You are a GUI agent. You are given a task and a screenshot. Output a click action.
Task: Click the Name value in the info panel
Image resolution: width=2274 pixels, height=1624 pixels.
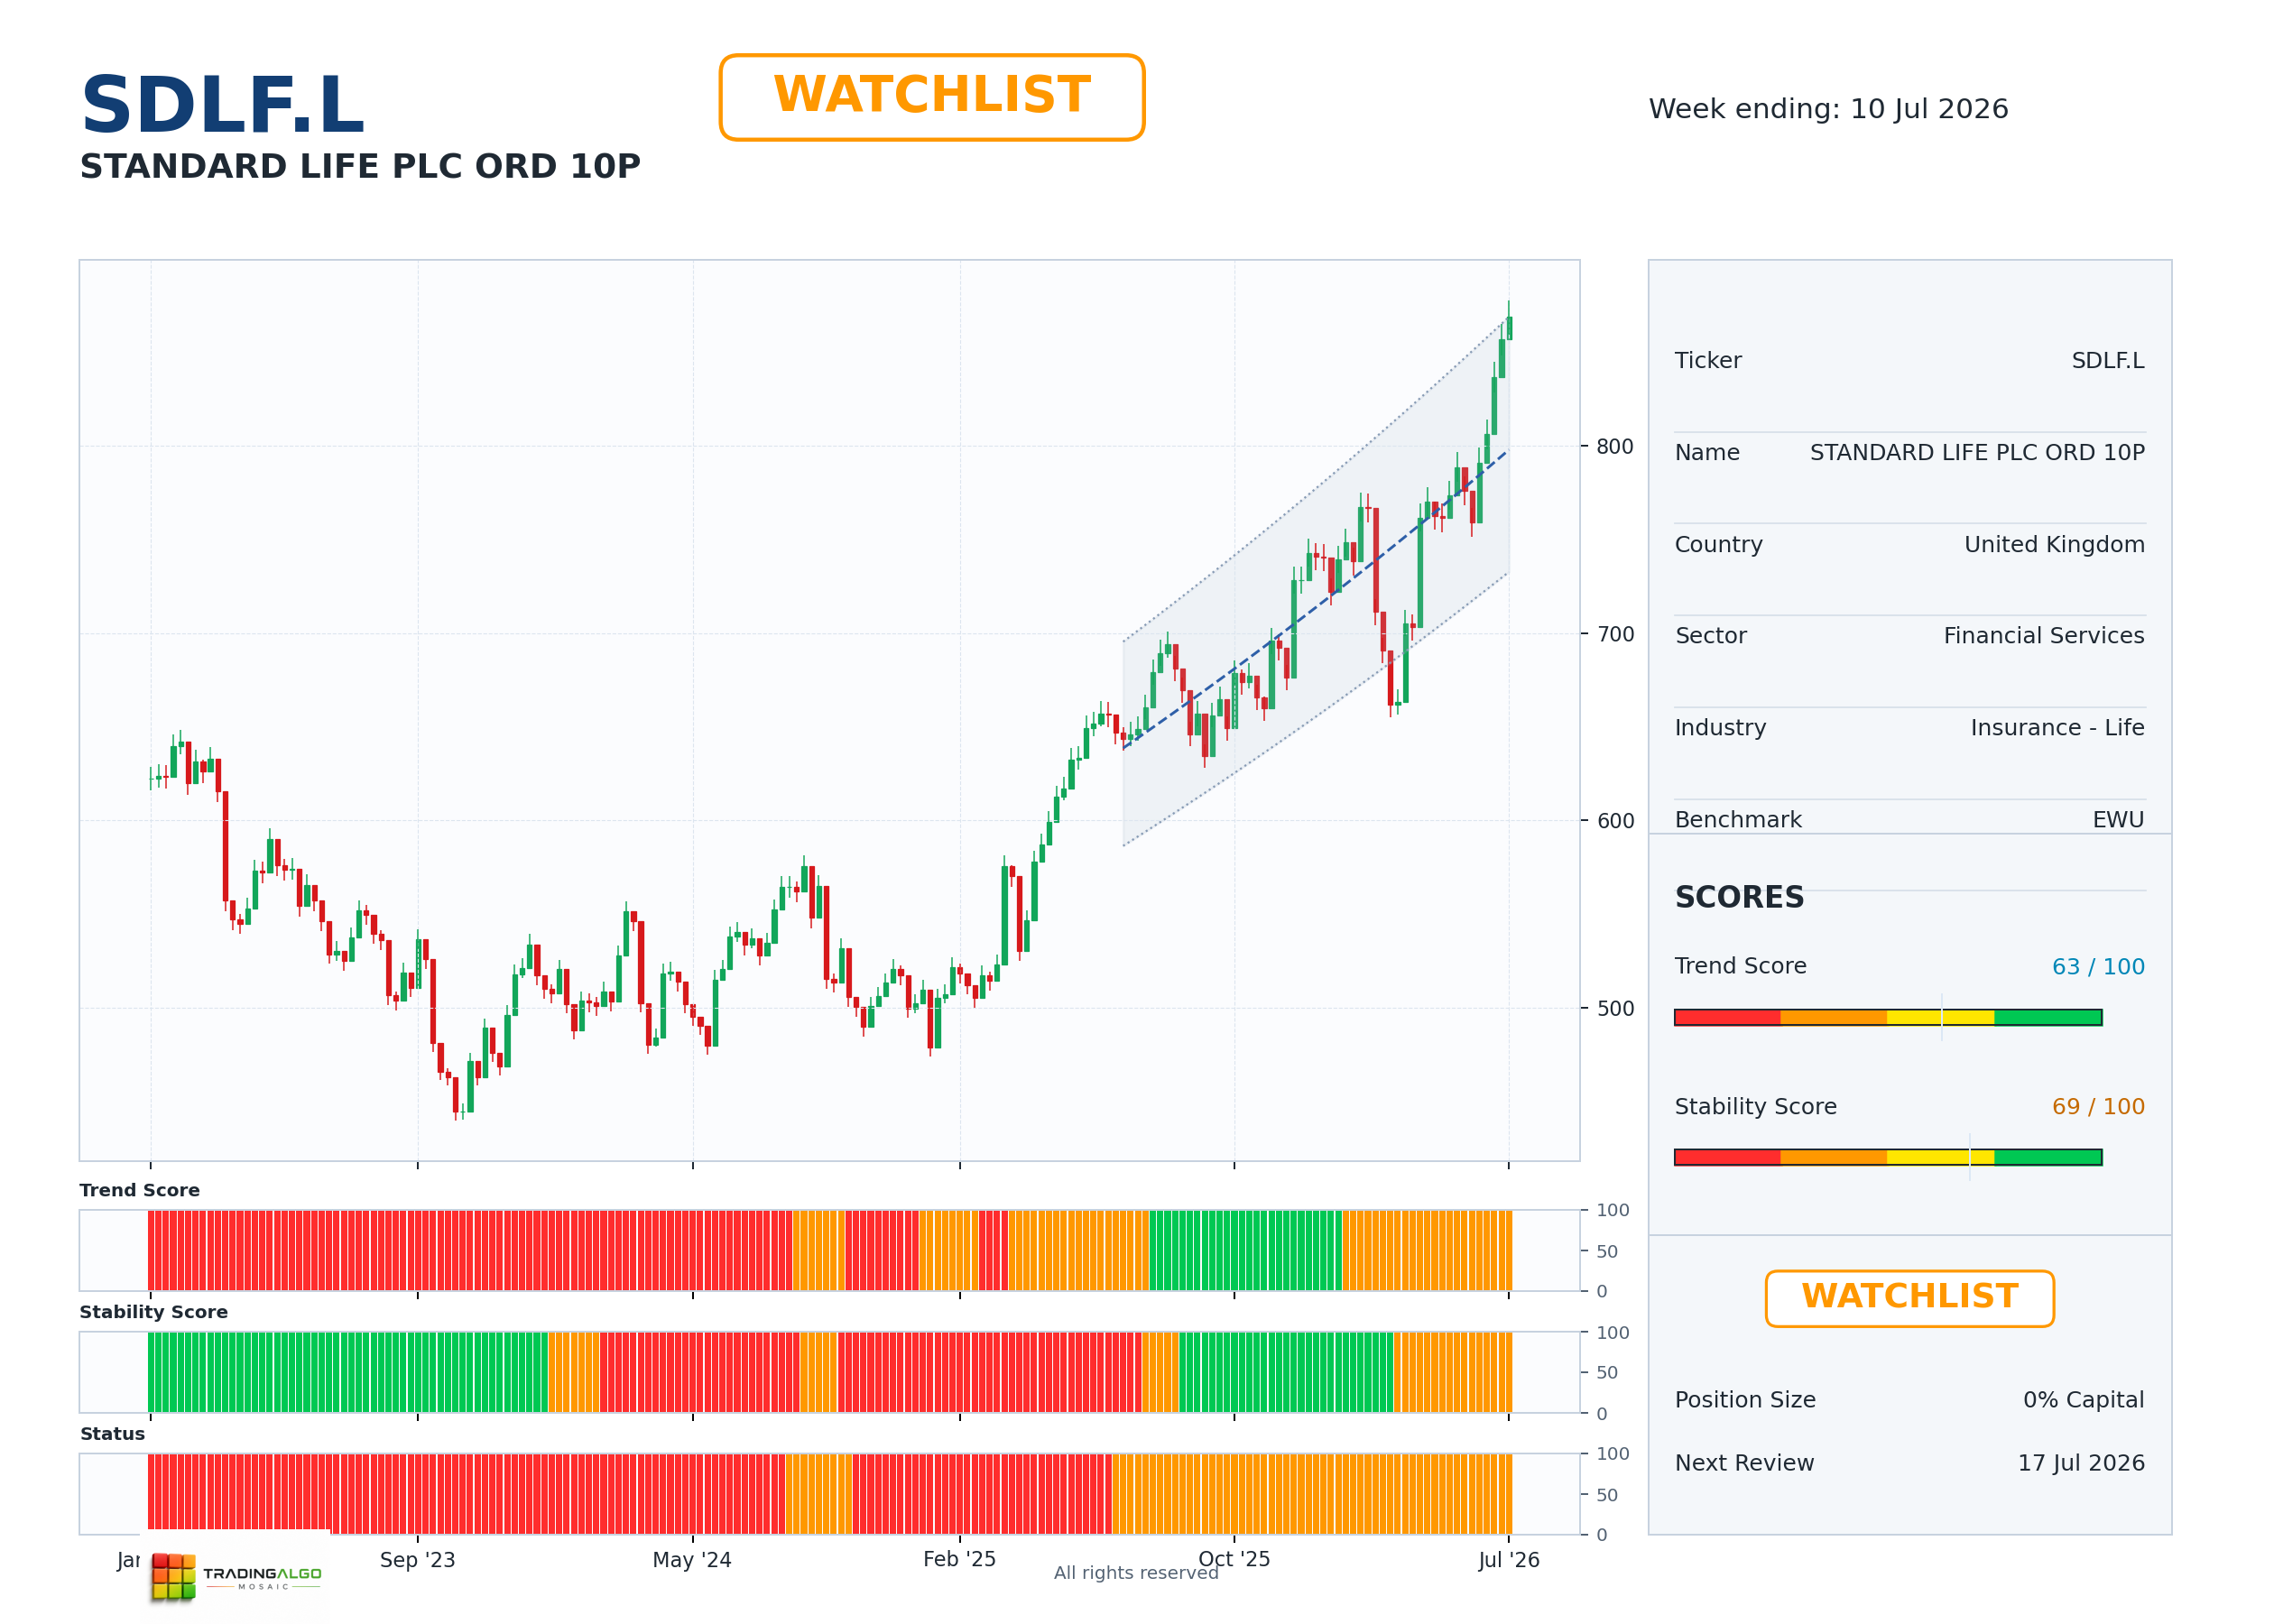point(1977,453)
